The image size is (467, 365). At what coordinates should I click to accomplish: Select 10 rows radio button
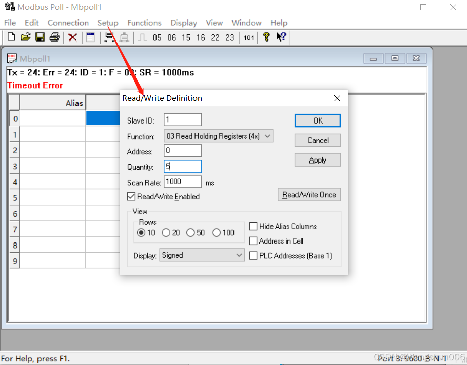tap(141, 232)
